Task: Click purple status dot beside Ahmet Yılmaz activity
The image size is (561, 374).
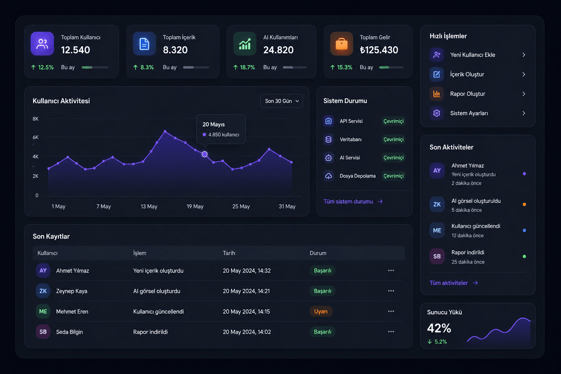Action: [524, 174]
